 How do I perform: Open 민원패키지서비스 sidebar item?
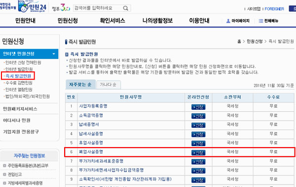click(20, 109)
